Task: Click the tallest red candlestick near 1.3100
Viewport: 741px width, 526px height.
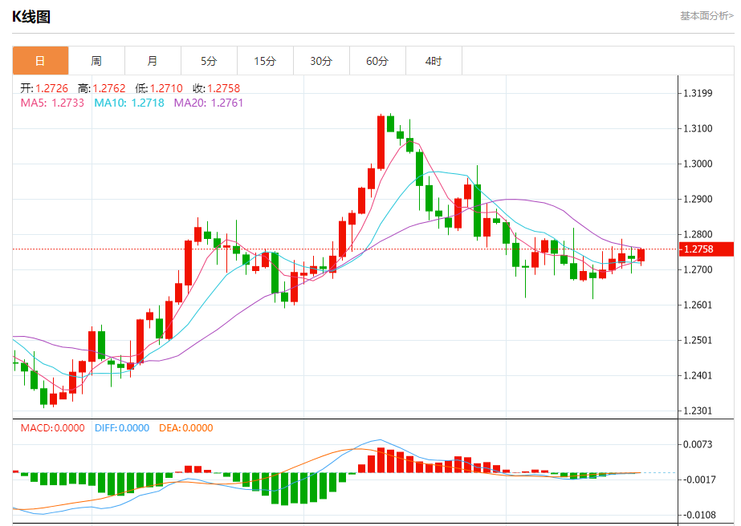Action: [381, 142]
